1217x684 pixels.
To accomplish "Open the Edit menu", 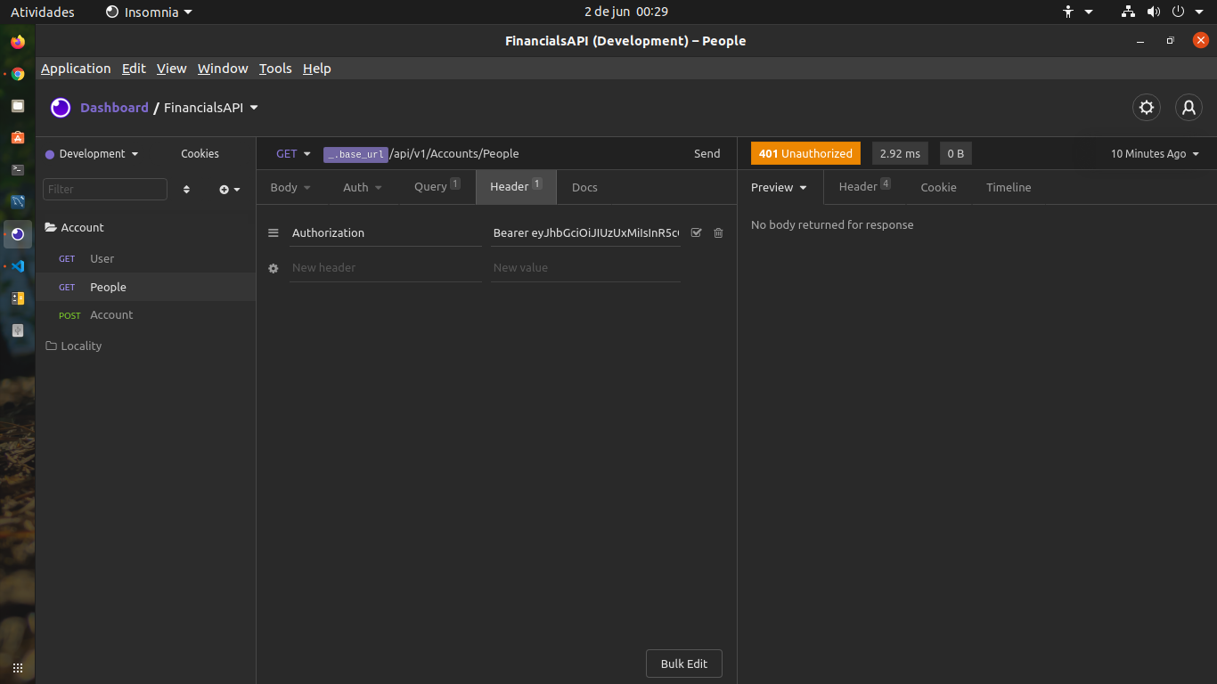I will click(134, 69).
